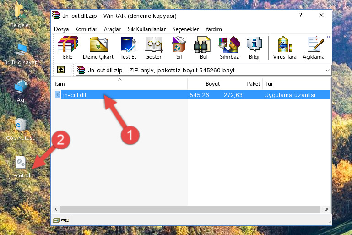
Task: Click the Sil (Delete) toolbar icon
Action: [x=179, y=48]
